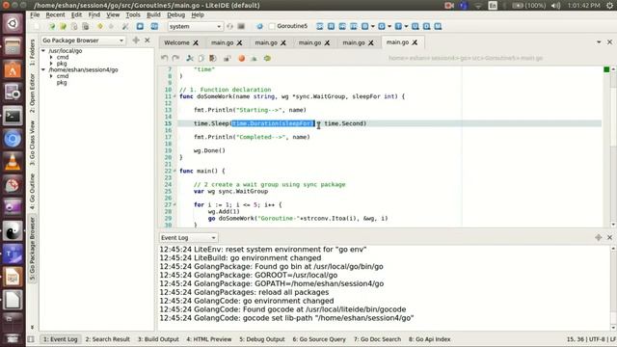
Task: Open the 4: Go Outline side tab
Action: coord(32,192)
